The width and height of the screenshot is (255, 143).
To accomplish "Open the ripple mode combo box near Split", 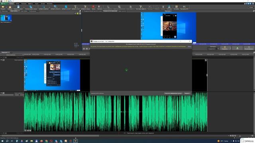I will 213,49.
